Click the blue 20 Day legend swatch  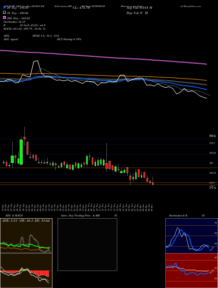(x=4, y=7)
